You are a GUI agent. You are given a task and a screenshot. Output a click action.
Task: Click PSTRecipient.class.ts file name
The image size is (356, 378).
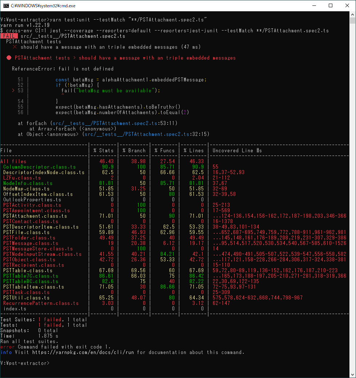coord(33,265)
